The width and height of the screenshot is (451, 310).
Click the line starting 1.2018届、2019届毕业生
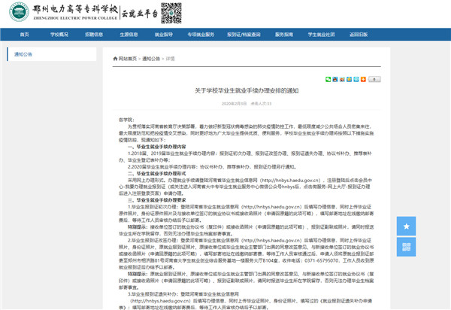(x=250, y=153)
